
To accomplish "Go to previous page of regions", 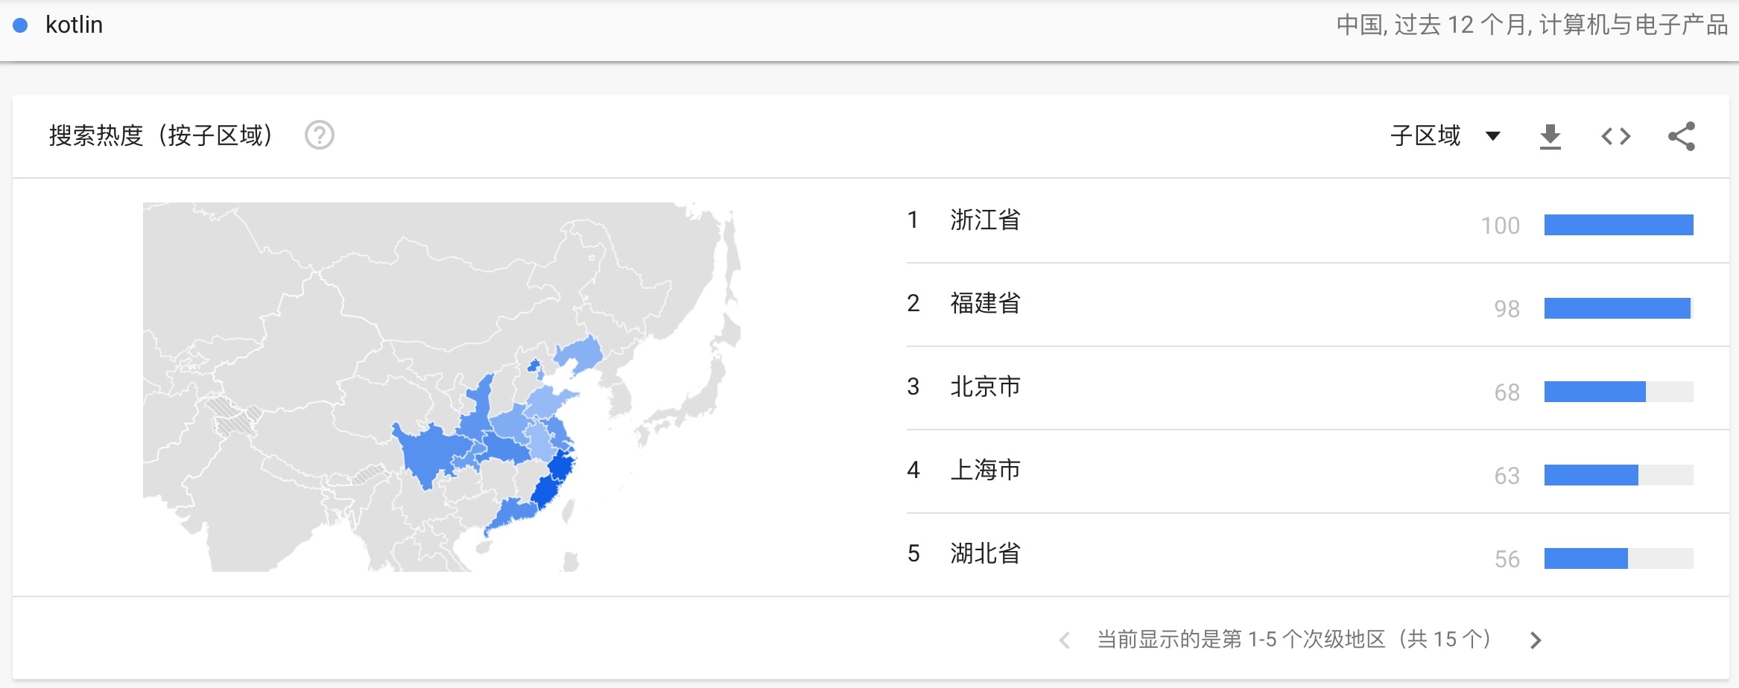I will [1065, 640].
